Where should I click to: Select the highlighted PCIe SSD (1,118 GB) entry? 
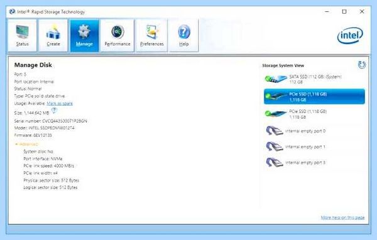[314, 97]
